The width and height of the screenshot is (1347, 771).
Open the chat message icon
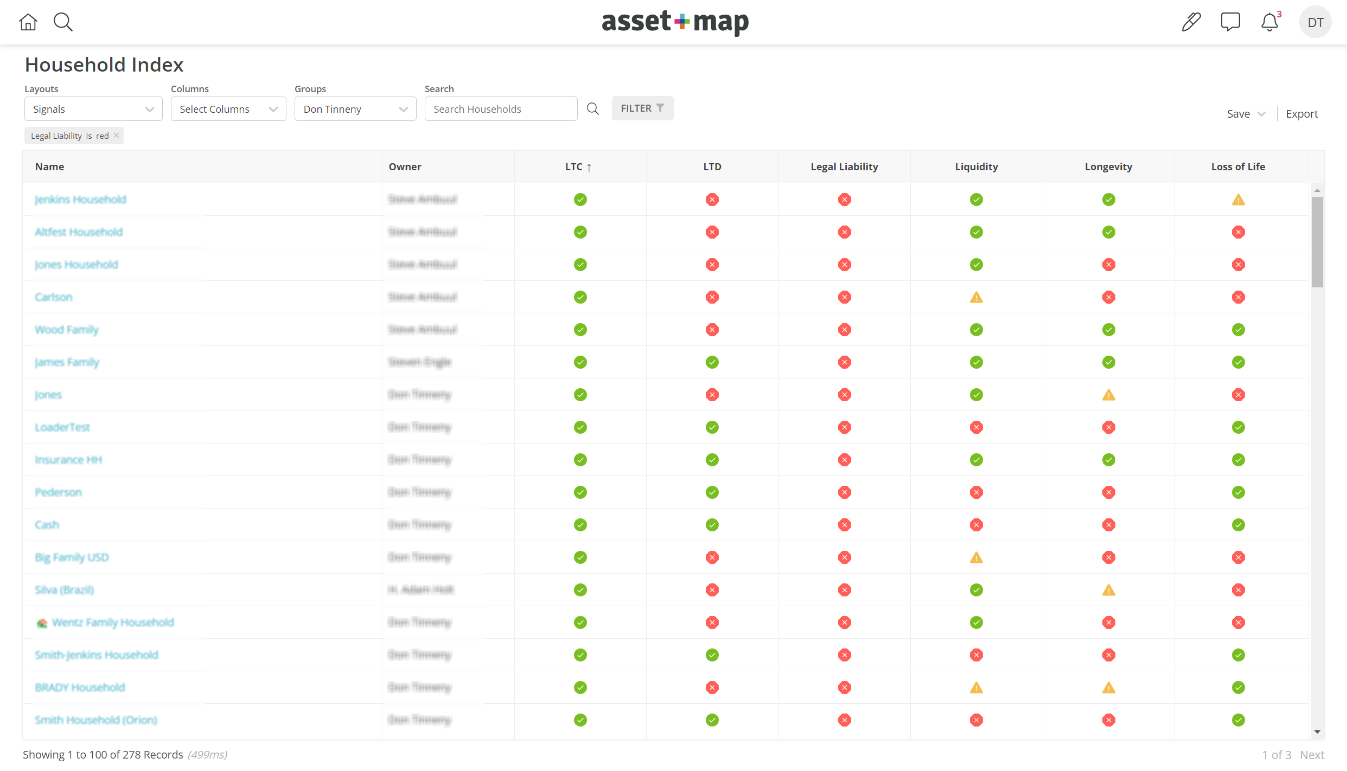click(x=1231, y=22)
